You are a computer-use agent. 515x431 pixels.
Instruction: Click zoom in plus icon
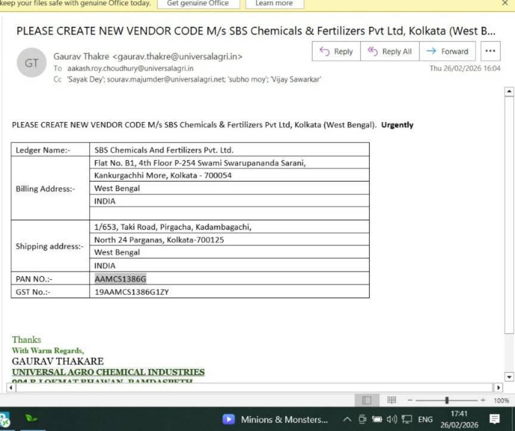pyautogui.click(x=483, y=401)
